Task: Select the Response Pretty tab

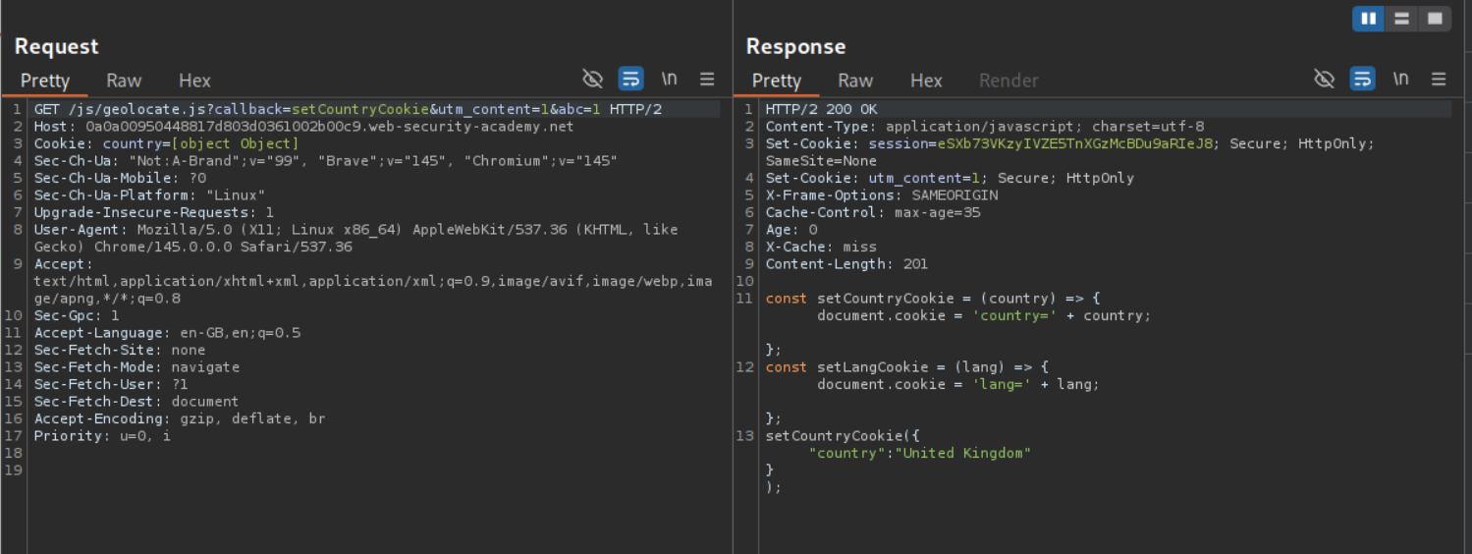Action: pos(777,81)
